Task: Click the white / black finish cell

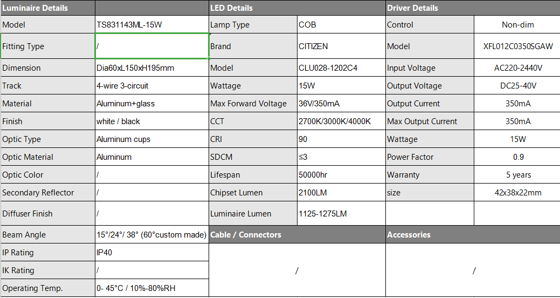Action: pyautogui.click(x=152, y=121)
